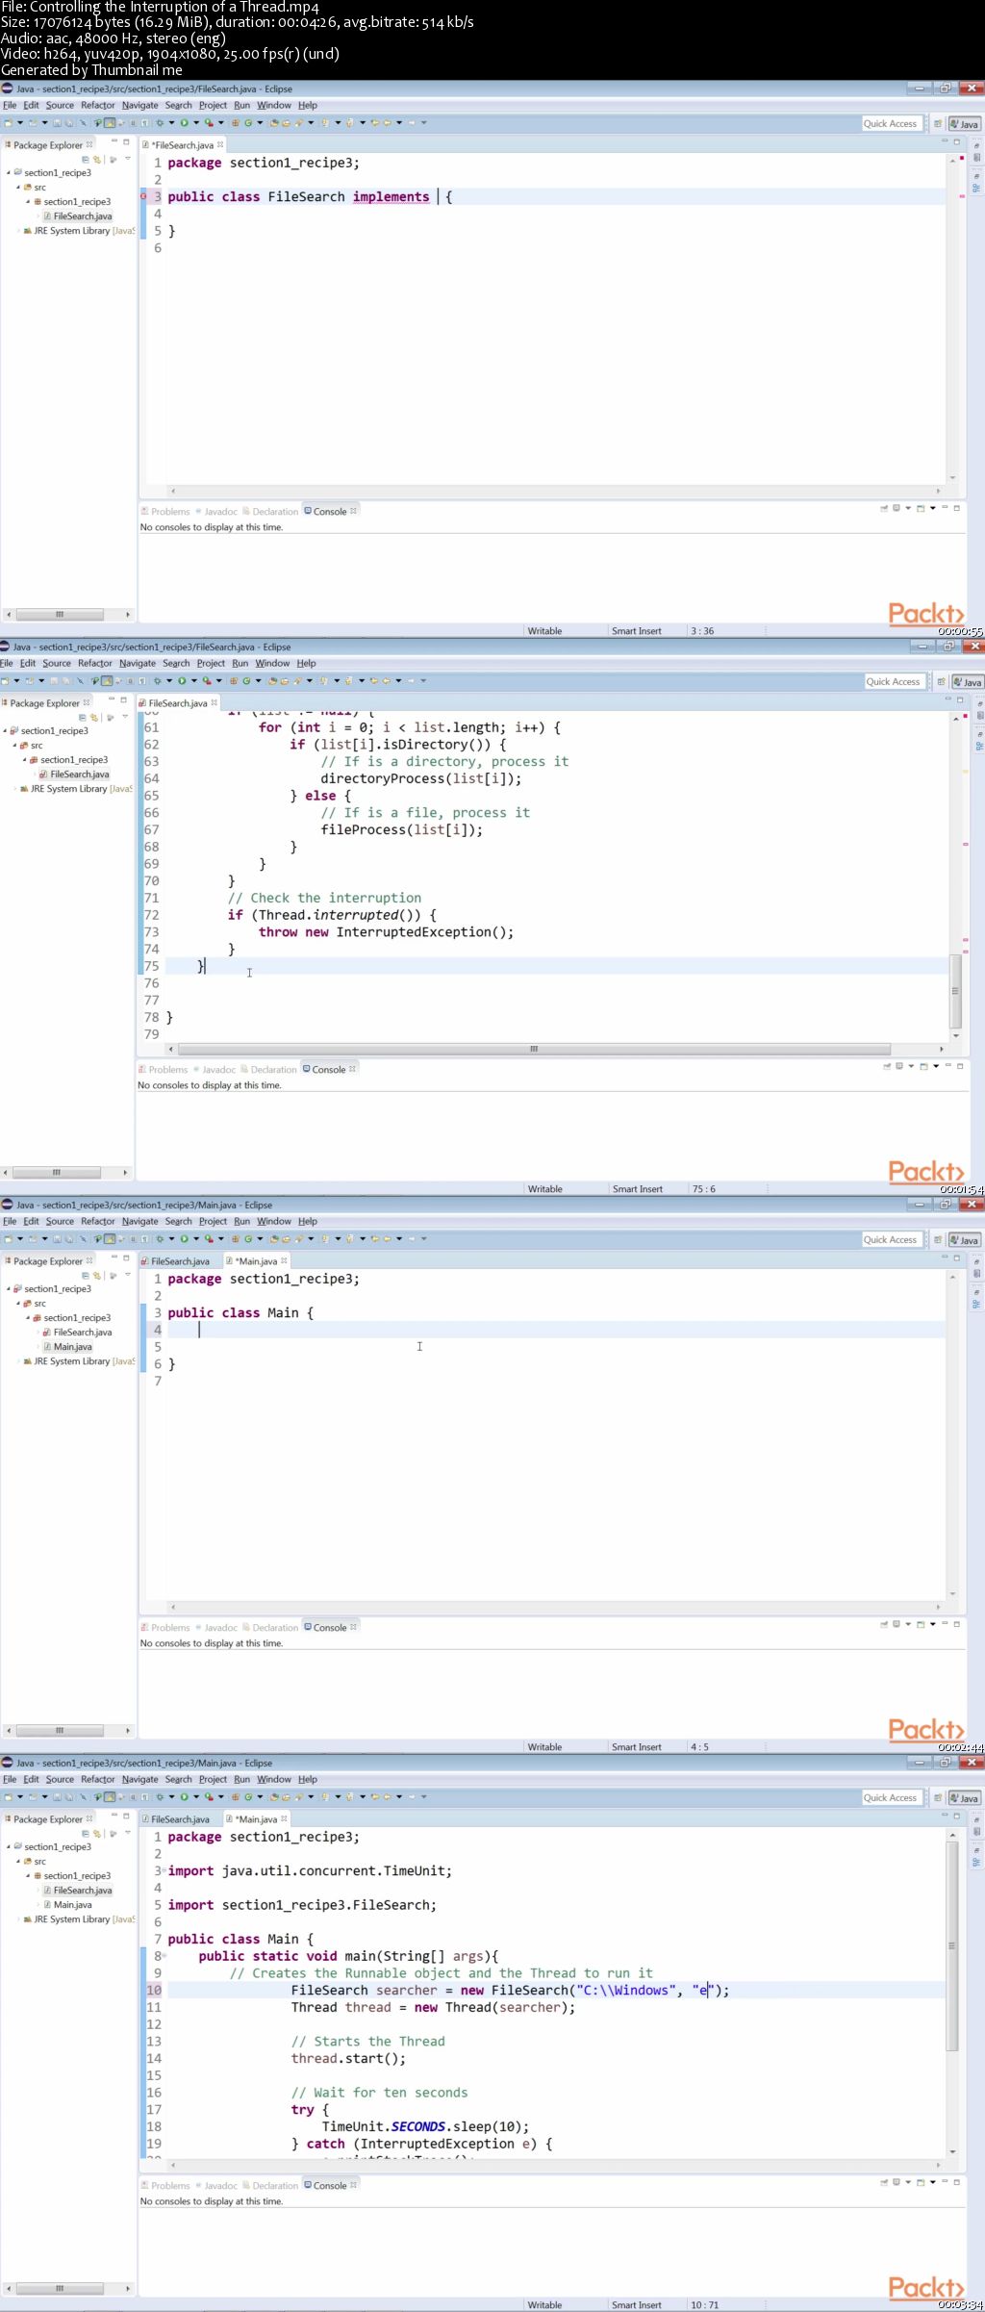Click the editor vertical scrollbar thumb in the 00:01:54 frame
The width and height of the screenshot is (985, 2312).
tap(955, 991)
